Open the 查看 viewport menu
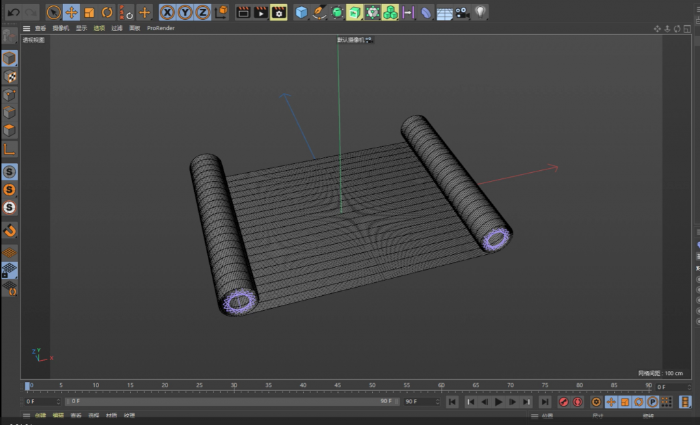 40,28
